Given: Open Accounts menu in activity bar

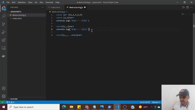Looking at the screenshot, I should click(4, 88).
